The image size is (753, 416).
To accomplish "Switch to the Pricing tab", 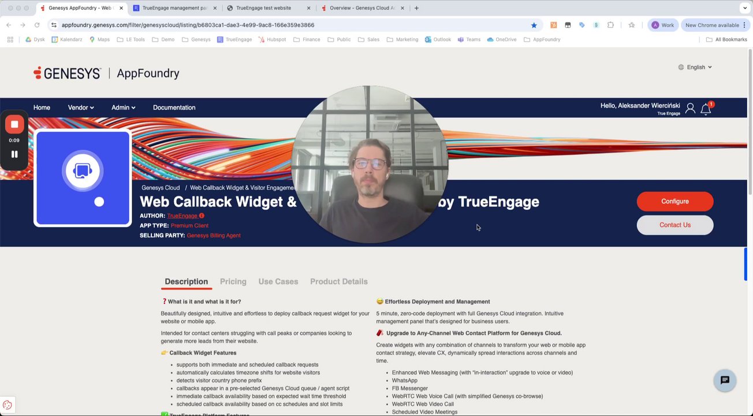I will pyautogui.click(x=233, y=281).
